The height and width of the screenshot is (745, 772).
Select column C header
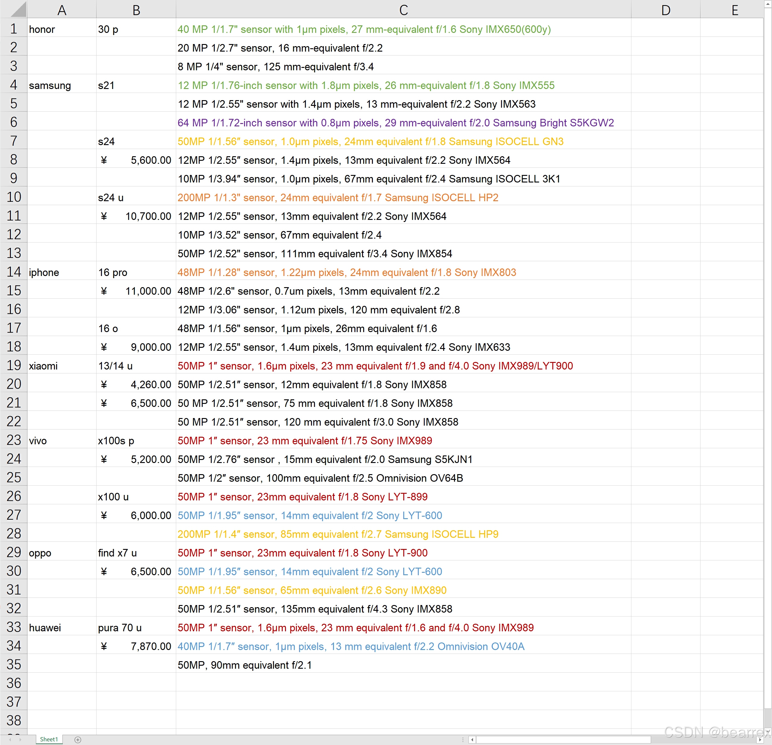403,9
